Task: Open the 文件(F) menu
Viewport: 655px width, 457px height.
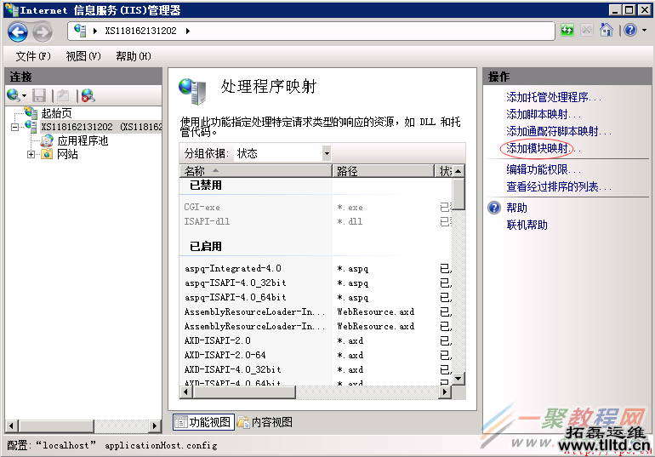Action: tap(33, 56)
